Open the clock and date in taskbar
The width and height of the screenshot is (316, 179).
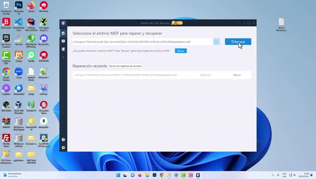coord(304,175)
